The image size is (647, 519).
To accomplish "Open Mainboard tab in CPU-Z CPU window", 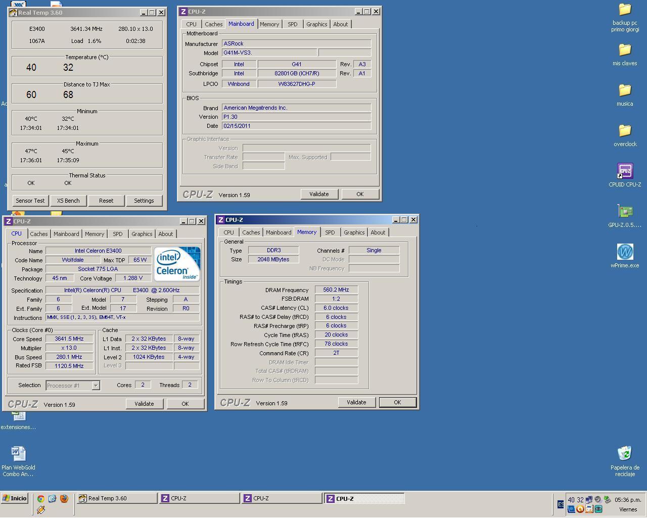I will coord(67,234).
